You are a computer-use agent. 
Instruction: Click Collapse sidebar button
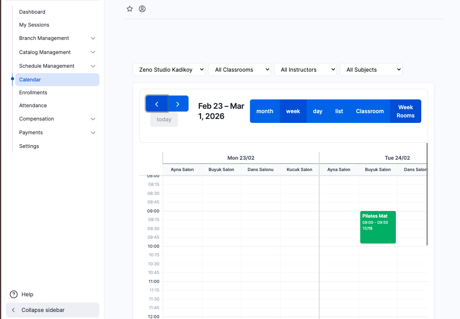pos(52,310)
